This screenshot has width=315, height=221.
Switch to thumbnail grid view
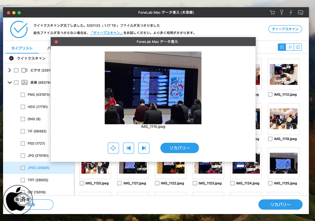[282, 47]
